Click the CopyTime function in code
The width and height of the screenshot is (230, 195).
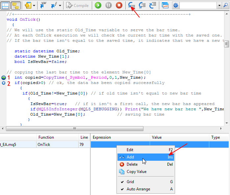click(54, 77)
